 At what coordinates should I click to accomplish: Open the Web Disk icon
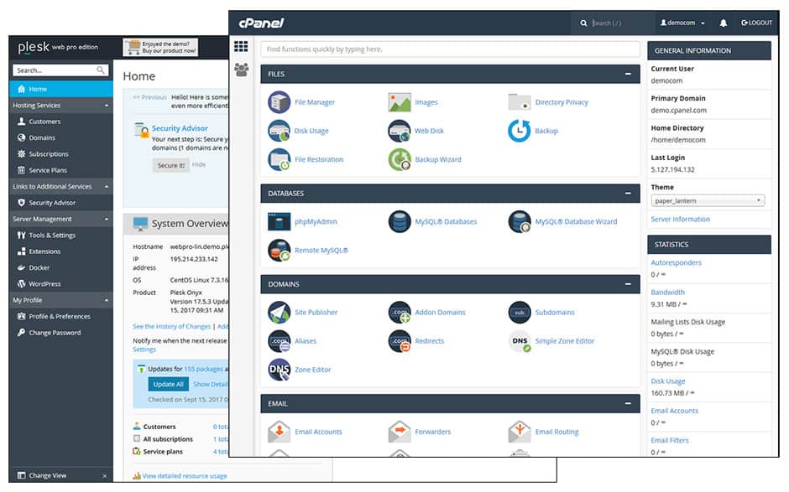399,131
